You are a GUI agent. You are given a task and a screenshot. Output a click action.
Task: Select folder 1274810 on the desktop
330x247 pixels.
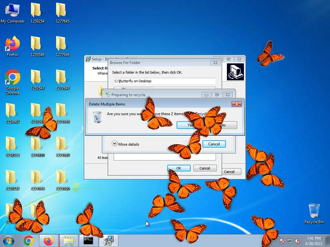(37, 147)
